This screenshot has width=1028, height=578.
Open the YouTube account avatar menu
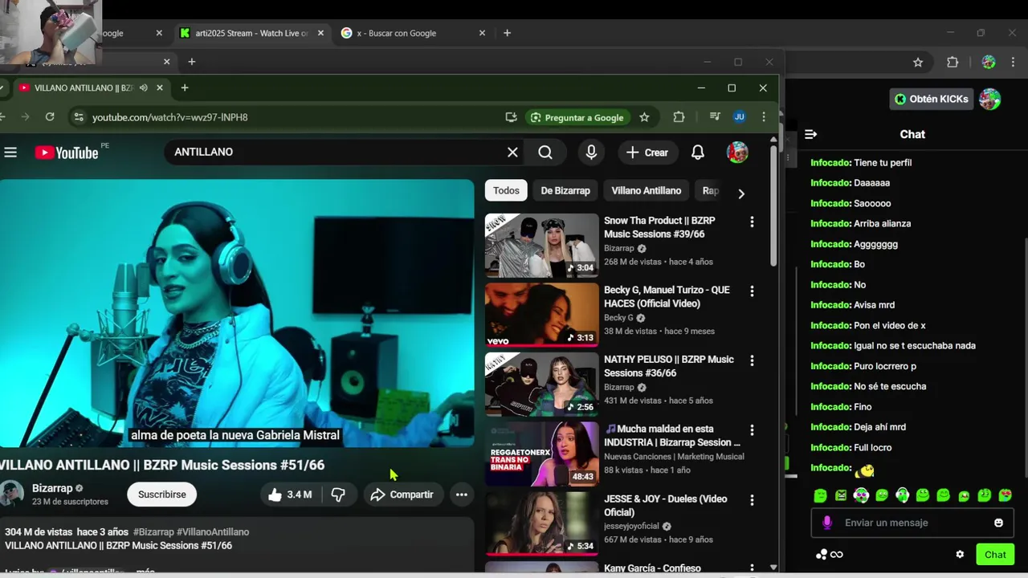point(737,152)
